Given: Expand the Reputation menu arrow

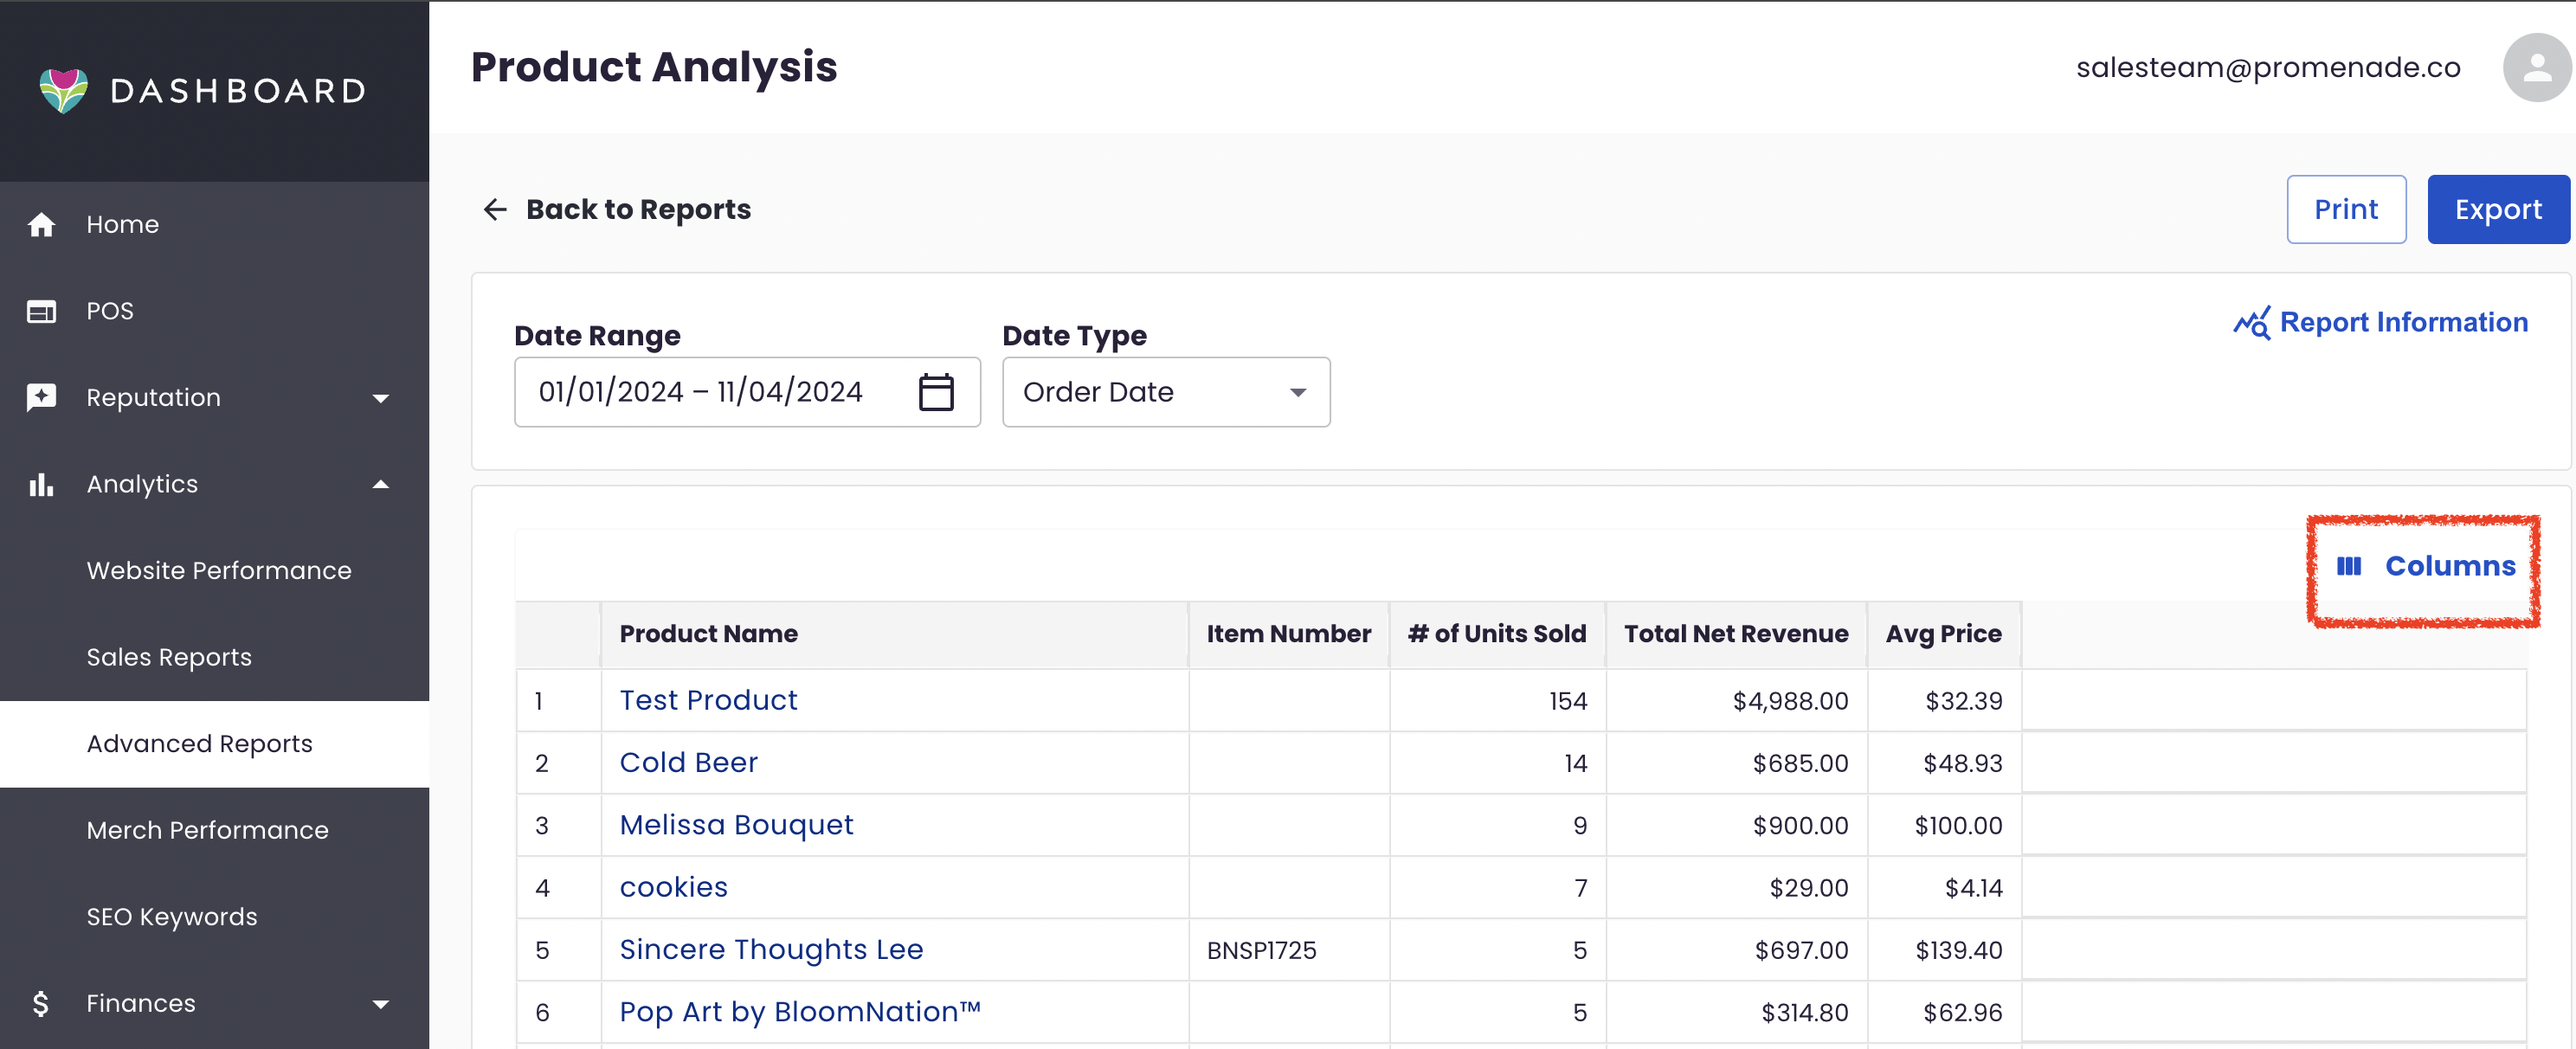Looking at the screenshot, I should click(380, 398).
